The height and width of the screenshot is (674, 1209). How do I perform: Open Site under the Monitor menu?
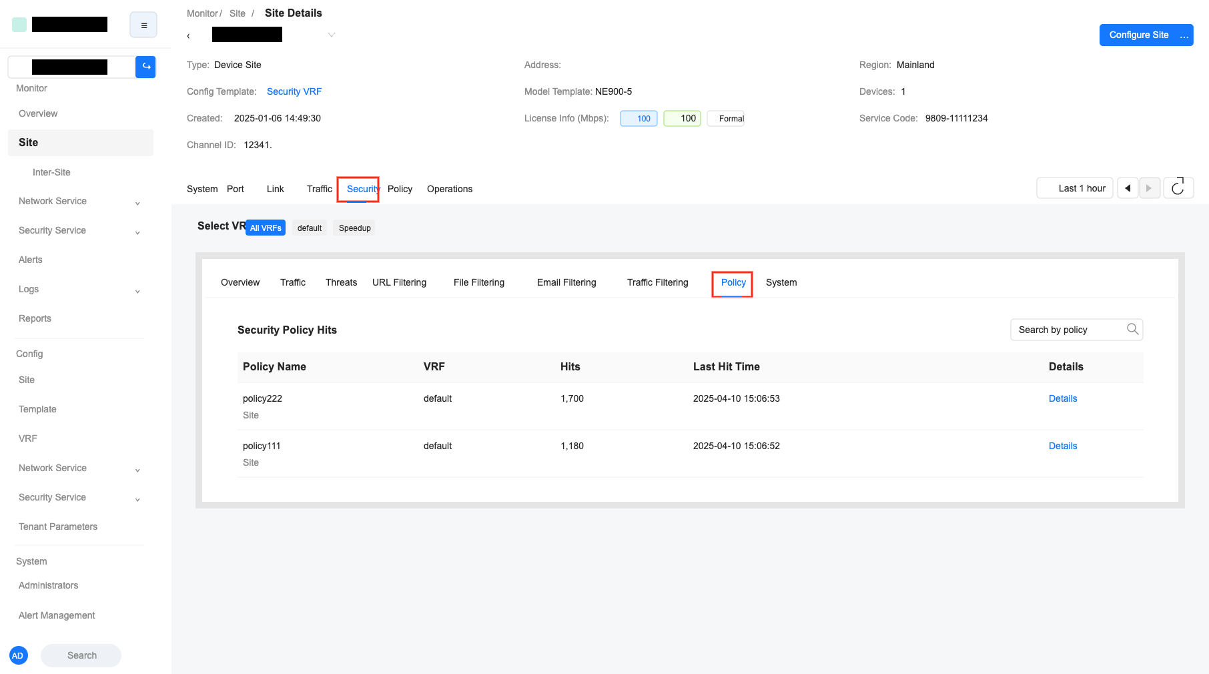click(81, 143)
